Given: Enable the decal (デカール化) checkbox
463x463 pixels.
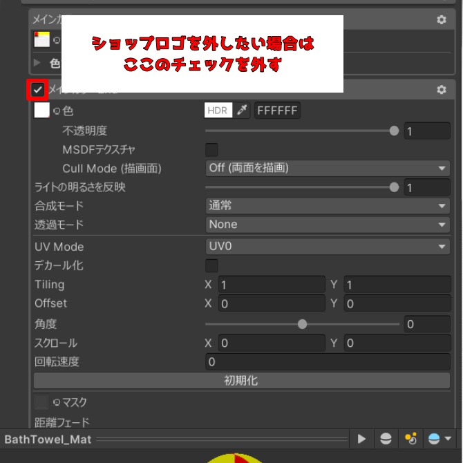Looking at the screenshot, I should coord(211,265).
